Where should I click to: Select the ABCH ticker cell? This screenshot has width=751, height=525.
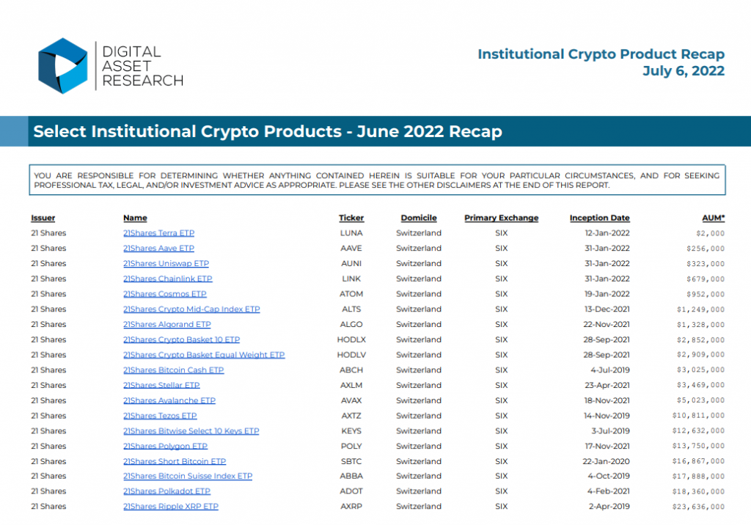(351, 370)
